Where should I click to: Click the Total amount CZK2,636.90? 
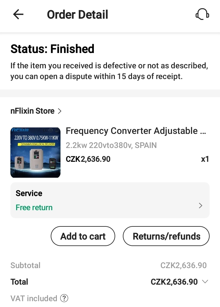pos(174,282)
